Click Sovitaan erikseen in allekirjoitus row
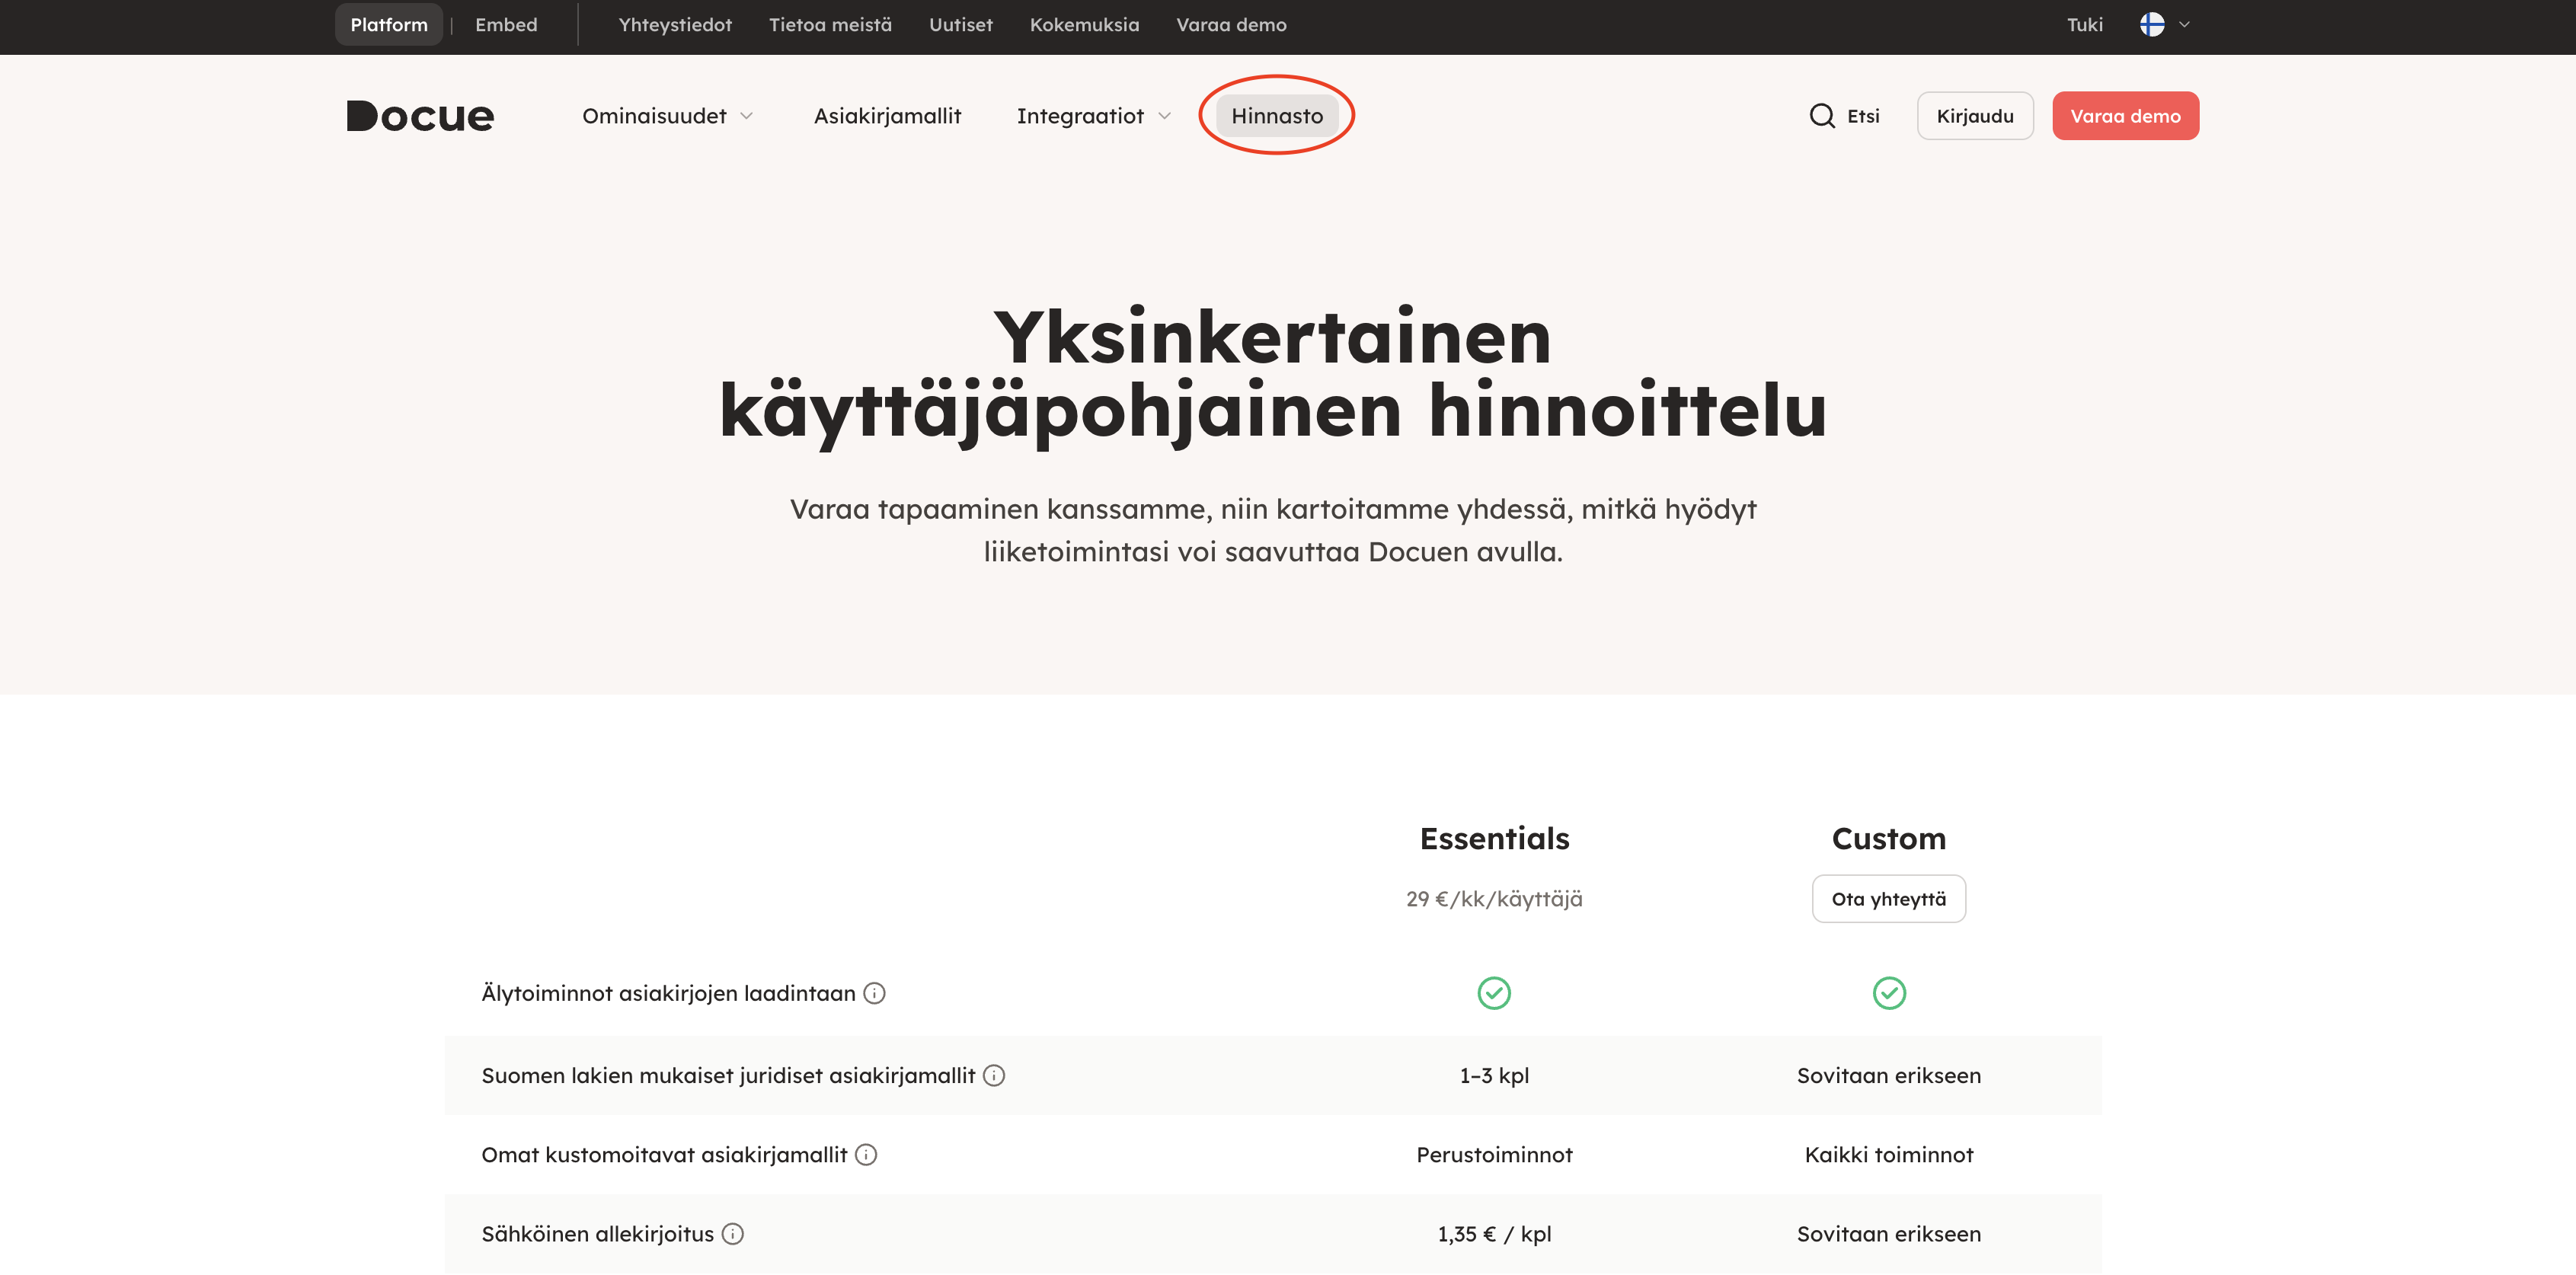Screen dimensions: 2576x1275 [1889, 1234]
